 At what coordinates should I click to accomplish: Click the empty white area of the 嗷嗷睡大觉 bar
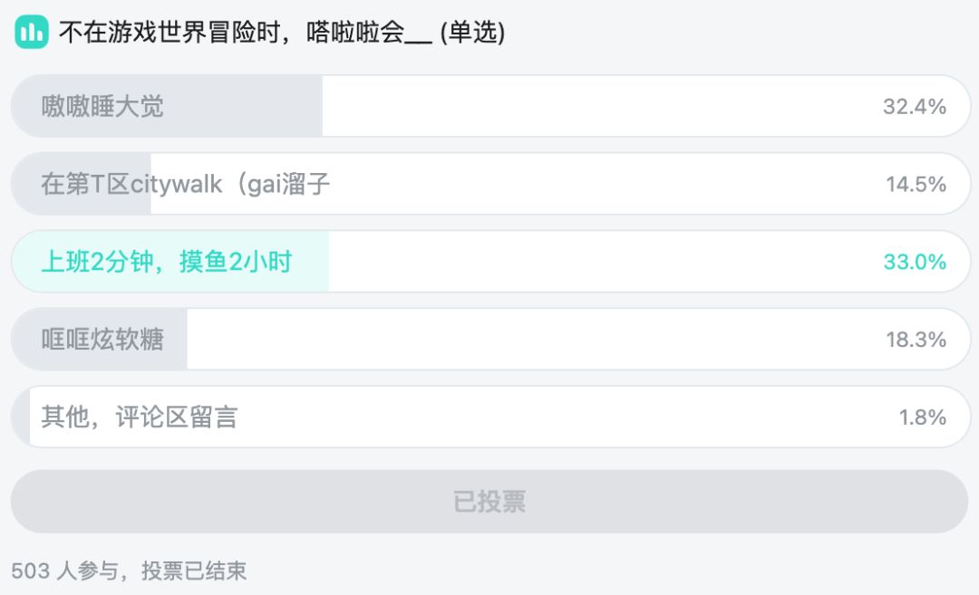coord(589,107)
